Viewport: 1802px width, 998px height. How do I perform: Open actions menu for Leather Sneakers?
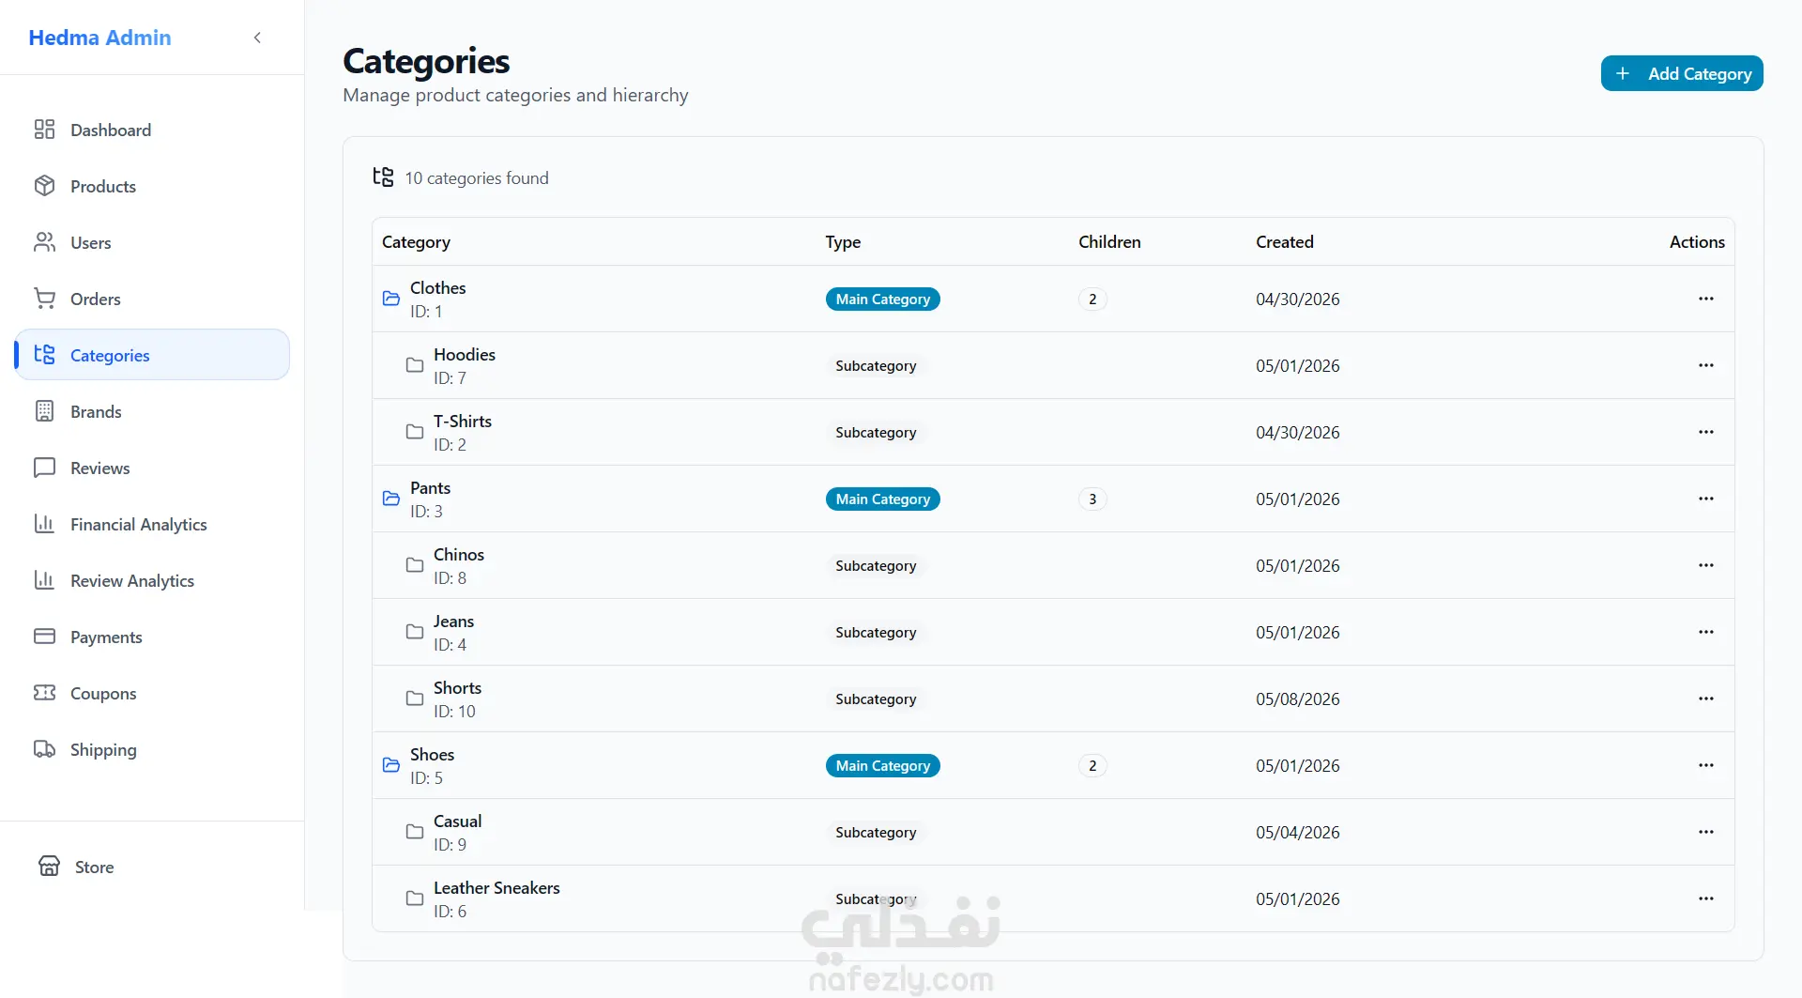click(x=1705, y=898)
